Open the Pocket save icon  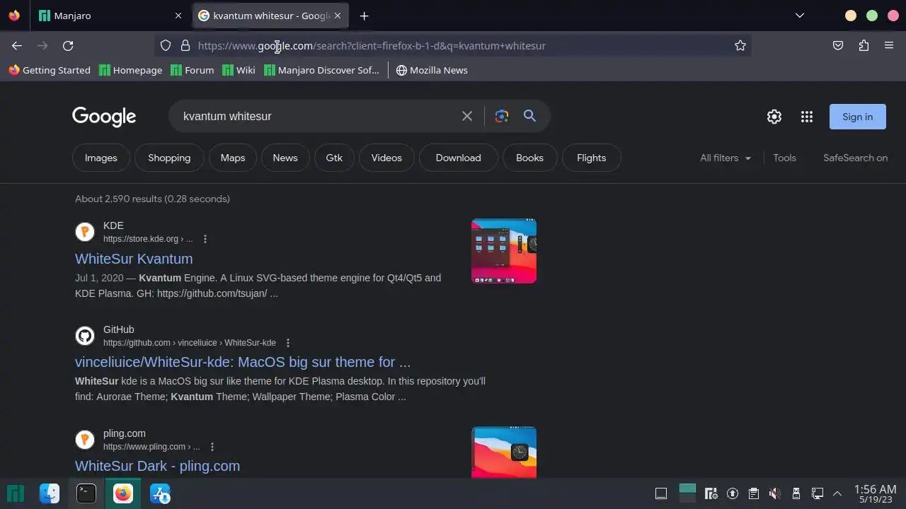tap(838, 45)
